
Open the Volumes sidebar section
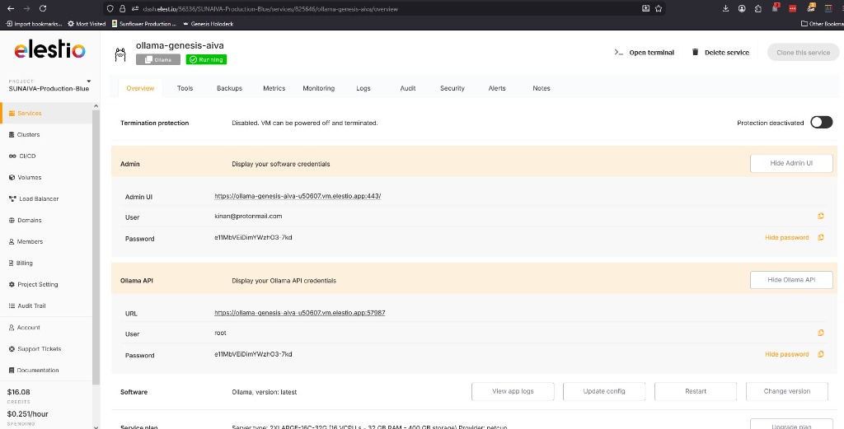29,178
